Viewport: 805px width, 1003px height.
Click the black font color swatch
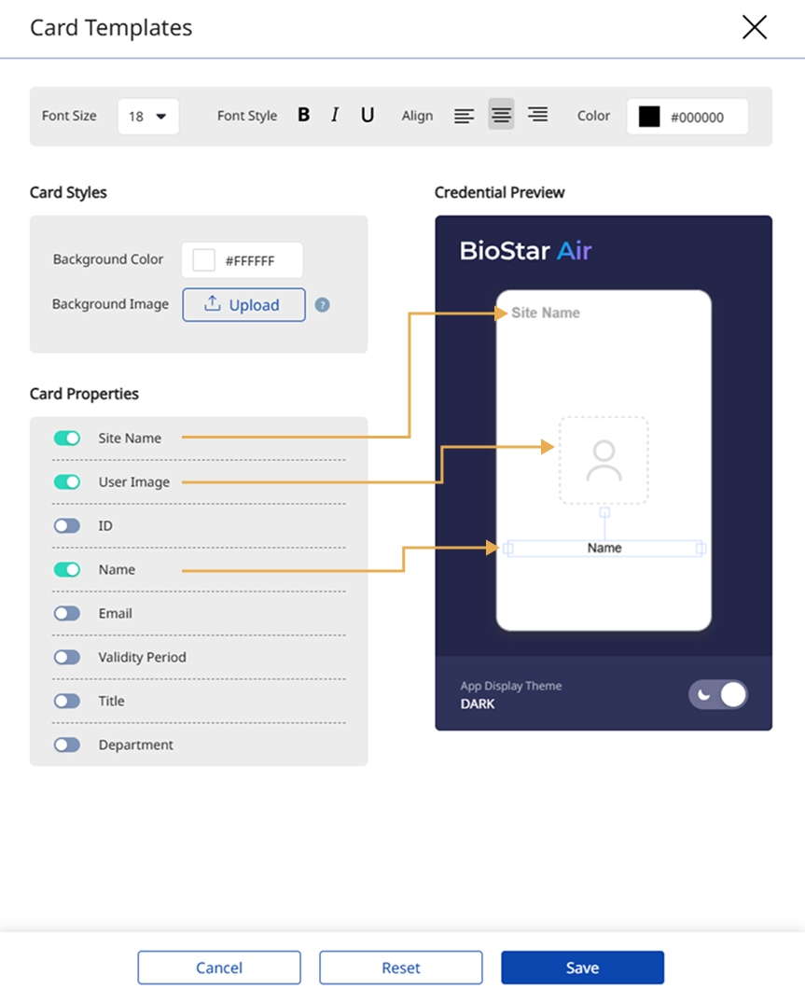click(x=649, y=117)
